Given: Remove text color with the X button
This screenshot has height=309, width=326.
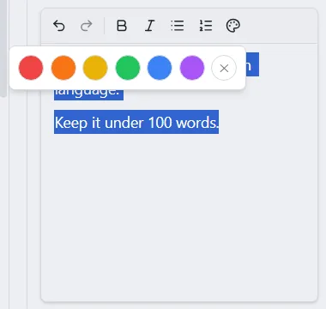Looking at the screenshot, I should point(224,68).
